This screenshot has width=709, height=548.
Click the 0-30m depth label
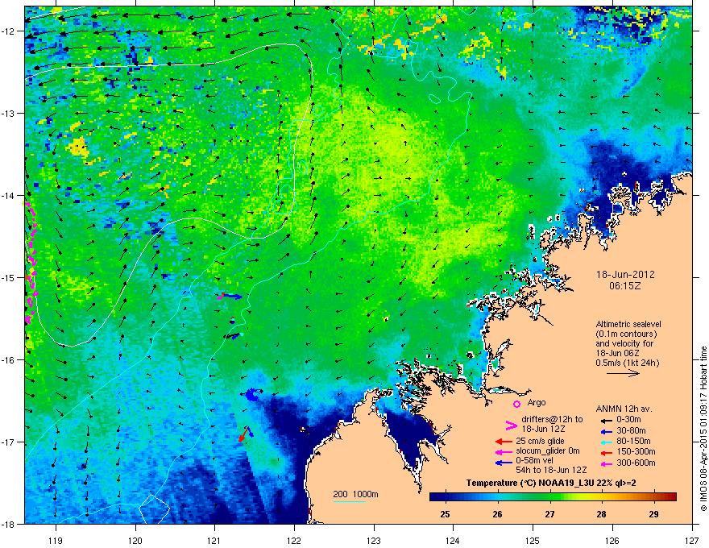pos(628,420)
